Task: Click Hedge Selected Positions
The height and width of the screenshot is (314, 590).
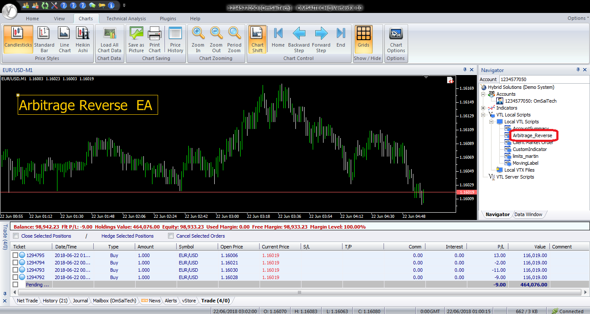Action: click(x=127, y=236)
